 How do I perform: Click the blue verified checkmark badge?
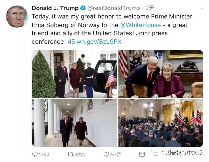coord(83,8)
